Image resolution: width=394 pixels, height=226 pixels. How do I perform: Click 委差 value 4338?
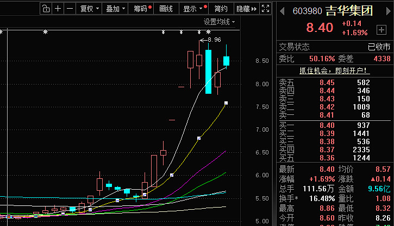(382, 59)
